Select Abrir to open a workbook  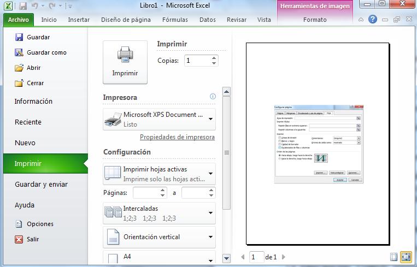pos(28,68)
